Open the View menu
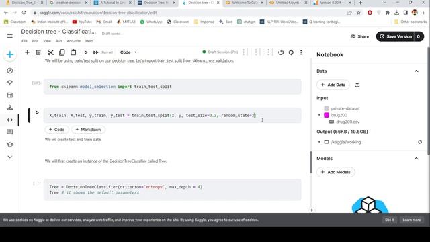Screen dimensions: 430x242 click(x=47, y=41)
